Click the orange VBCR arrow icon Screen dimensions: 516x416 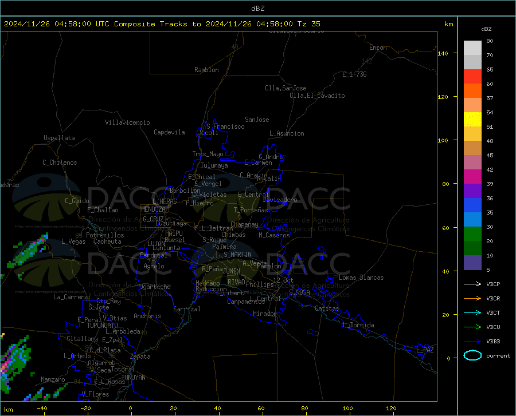coord(472,299)
